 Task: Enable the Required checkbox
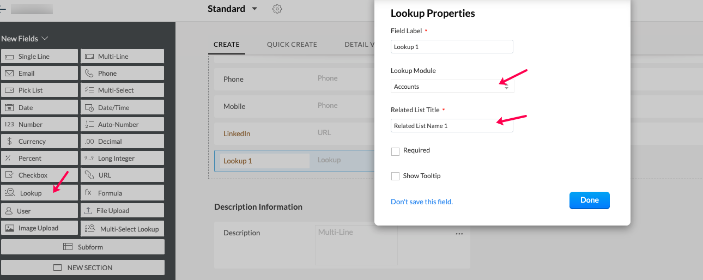click(395, 151)
